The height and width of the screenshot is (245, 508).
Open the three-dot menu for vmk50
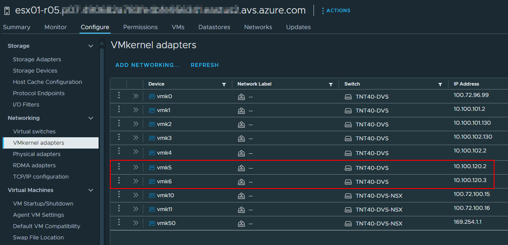pos(119,222)
